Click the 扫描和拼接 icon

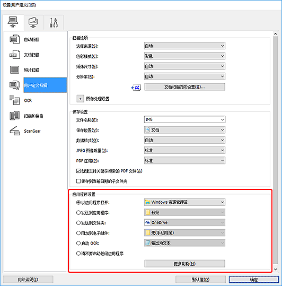point(14,116)
